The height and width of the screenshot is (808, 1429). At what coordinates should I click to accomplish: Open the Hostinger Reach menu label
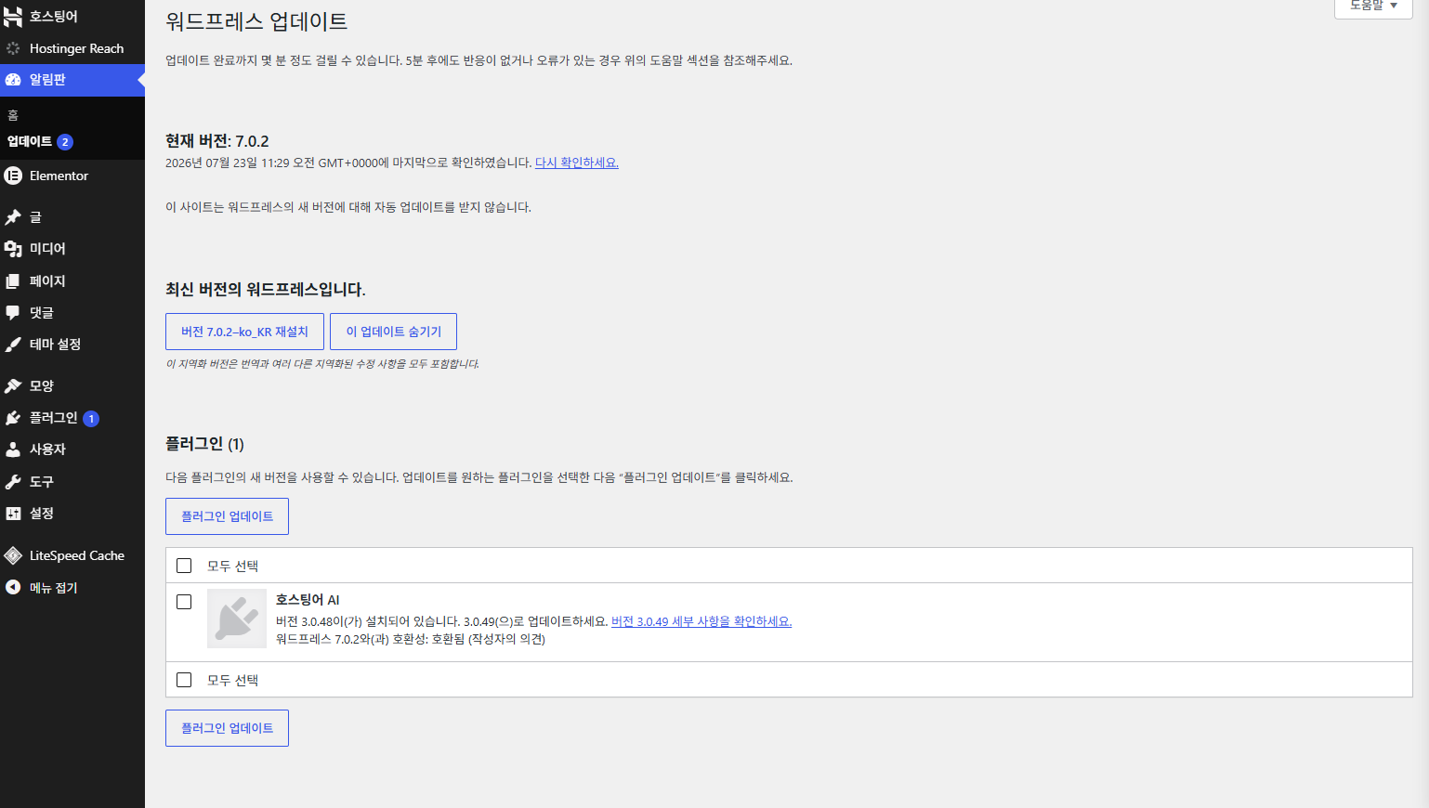tap(76, 48)
